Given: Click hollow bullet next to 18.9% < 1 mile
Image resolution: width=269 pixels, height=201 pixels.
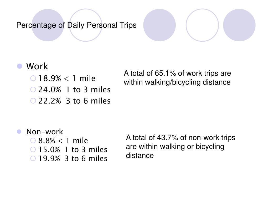Looking at the screenshot, I should click(33, 78).
